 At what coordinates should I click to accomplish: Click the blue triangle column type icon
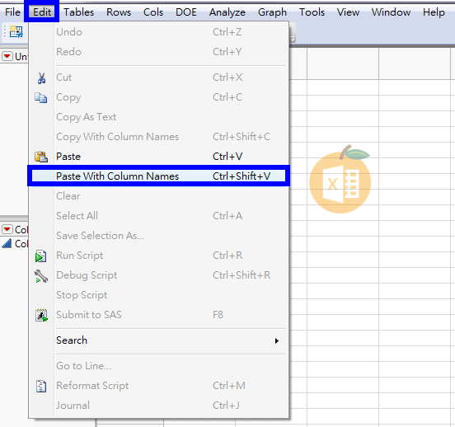(7, 243)
